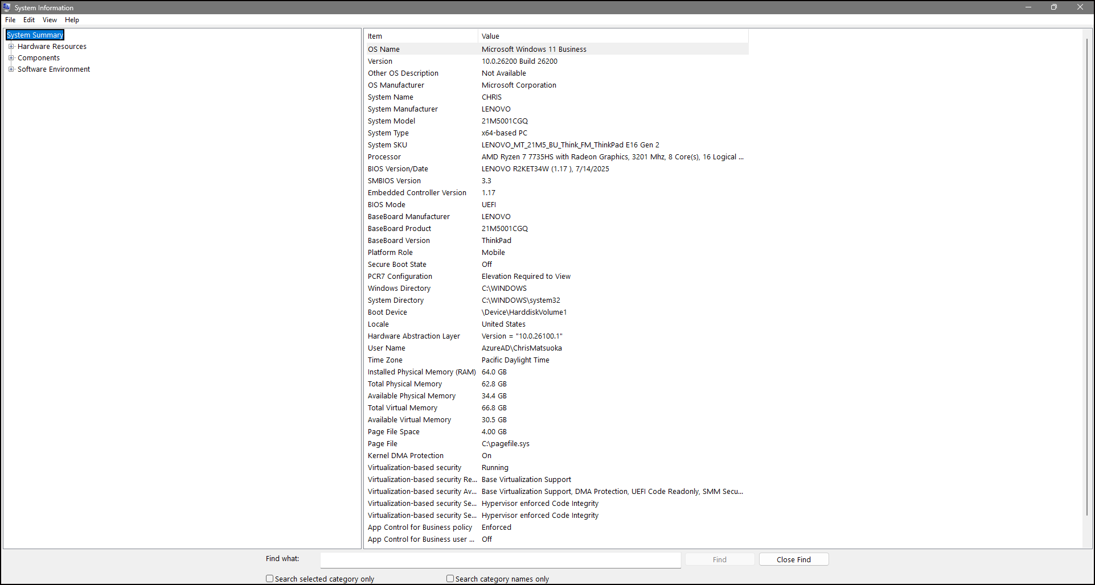
Task: Click the Find what input field
Action: (x=501, y=560)
